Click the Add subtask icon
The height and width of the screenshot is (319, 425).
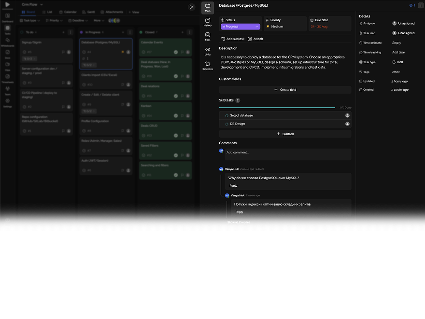coord(223,39)
